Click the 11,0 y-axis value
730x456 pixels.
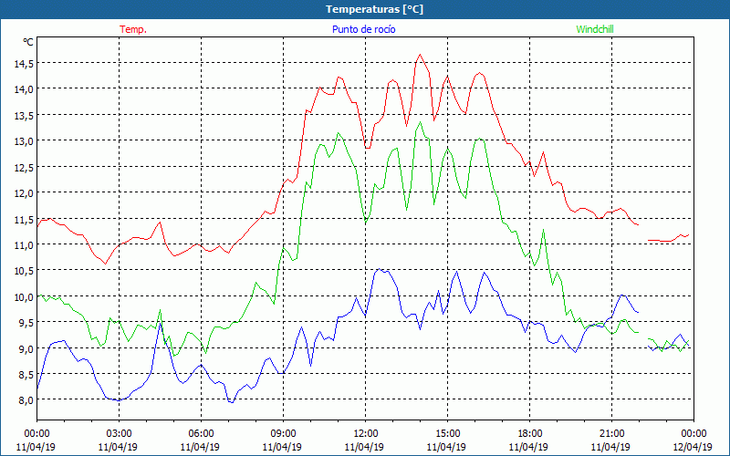coord(24,244)
